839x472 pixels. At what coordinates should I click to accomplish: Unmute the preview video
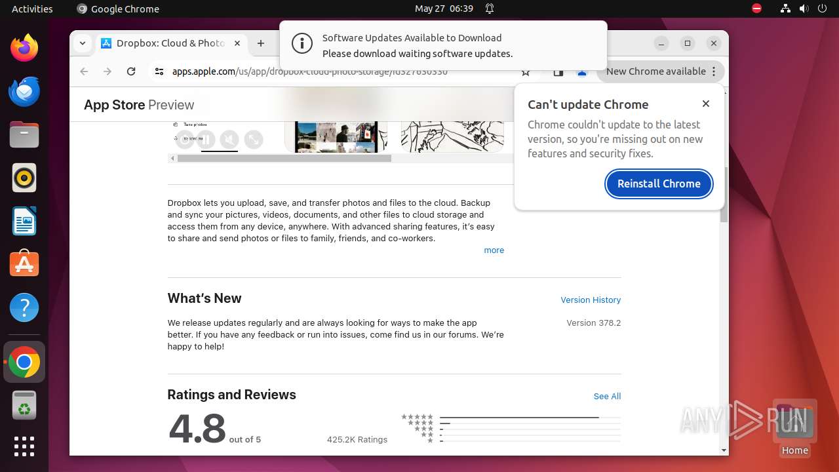pos(229,140)
